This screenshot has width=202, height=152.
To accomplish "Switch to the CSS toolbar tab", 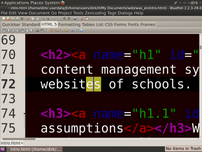I will point(109,25).
